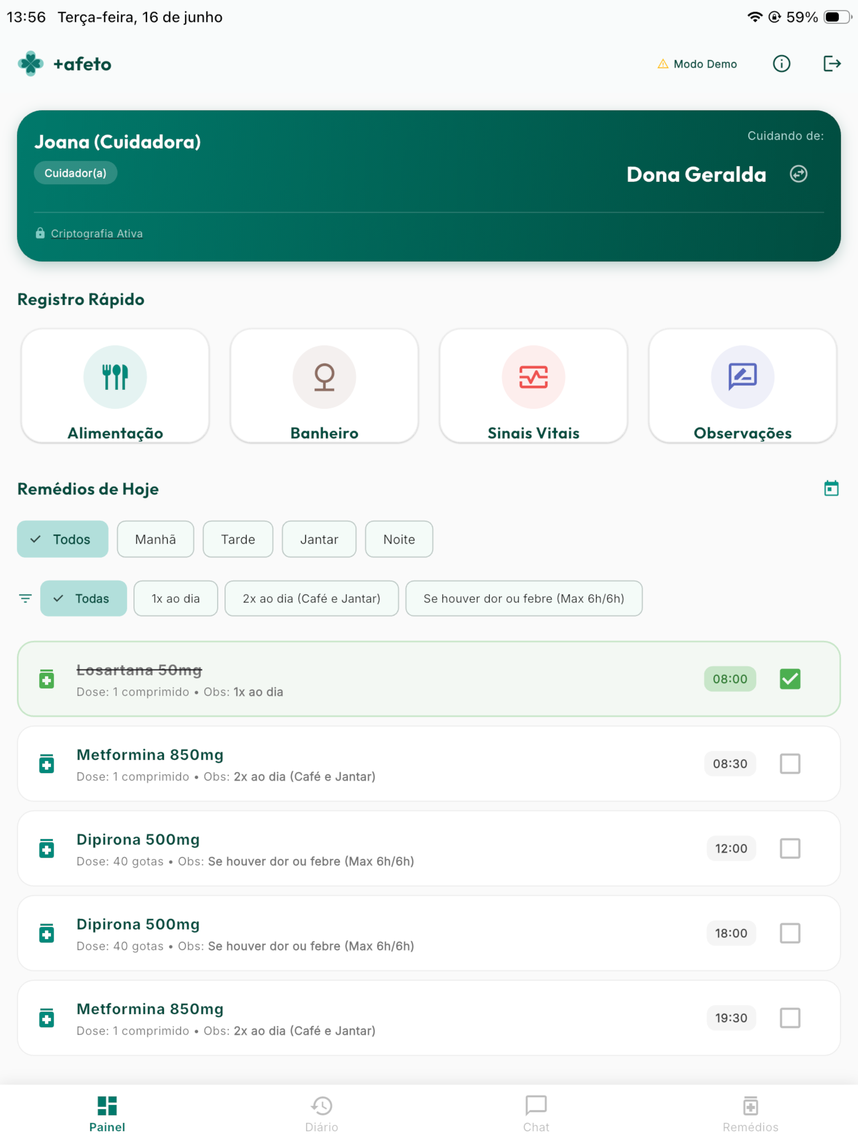
Task: Select the Noite filter chip
Action: click(x=399, y=539)
